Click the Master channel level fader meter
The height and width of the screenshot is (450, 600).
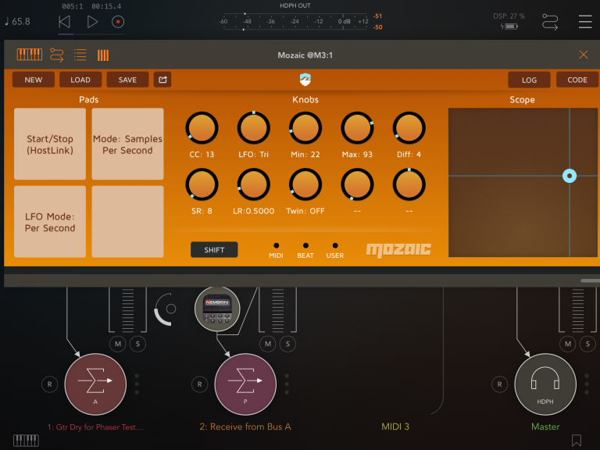[578, 309]
